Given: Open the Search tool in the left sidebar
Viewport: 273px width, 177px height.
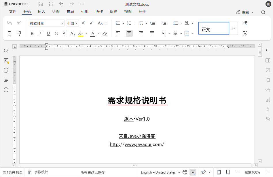Looking at the screenshot, I should (x=6, y=51).
